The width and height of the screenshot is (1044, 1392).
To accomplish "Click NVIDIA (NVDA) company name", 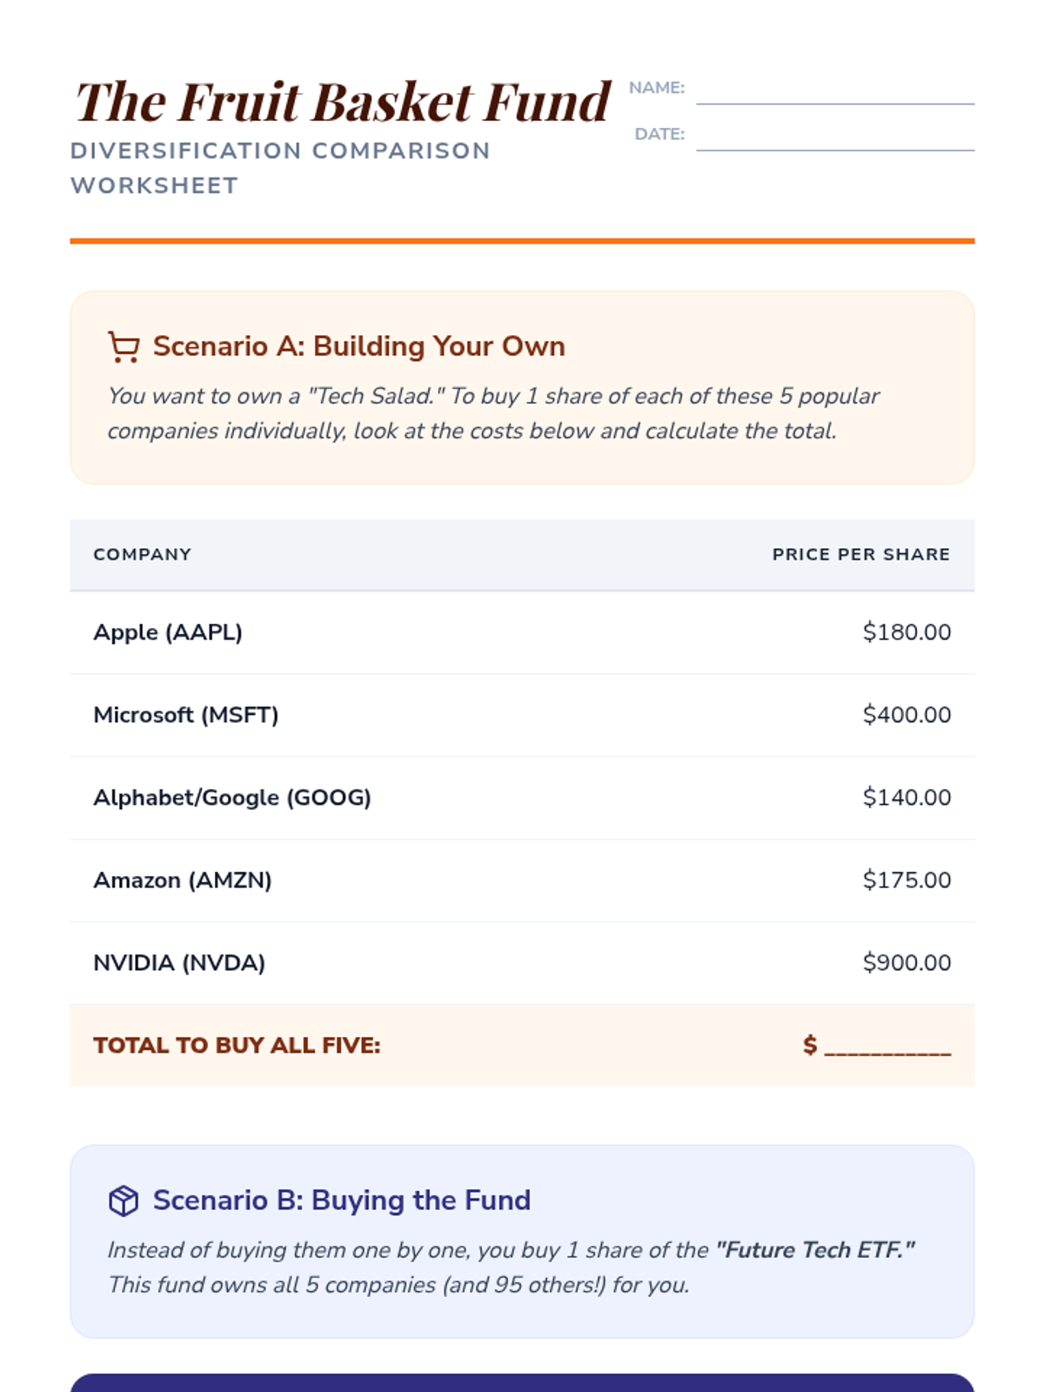I will (179, 963).
